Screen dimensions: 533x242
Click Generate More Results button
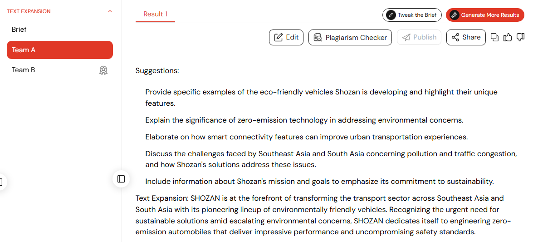point(484,15)
